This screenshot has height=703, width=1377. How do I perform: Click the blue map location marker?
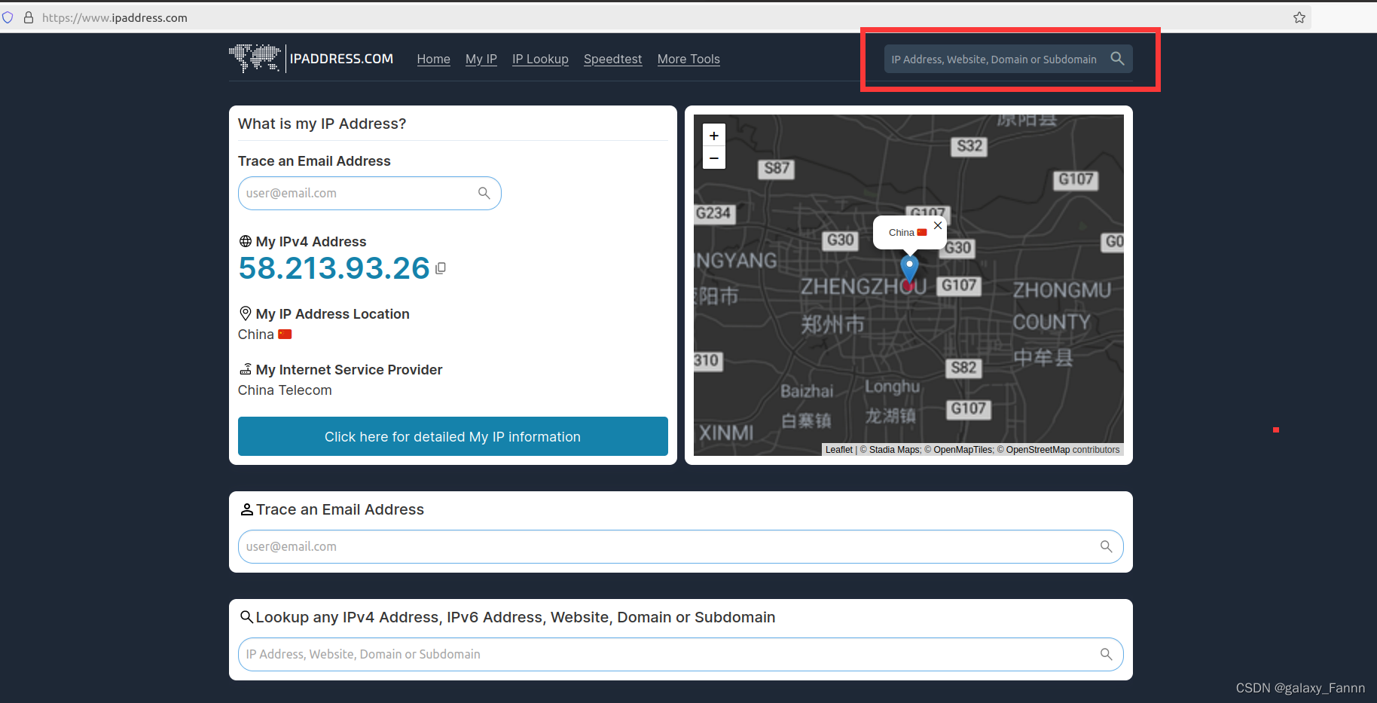tap(909, 270)
